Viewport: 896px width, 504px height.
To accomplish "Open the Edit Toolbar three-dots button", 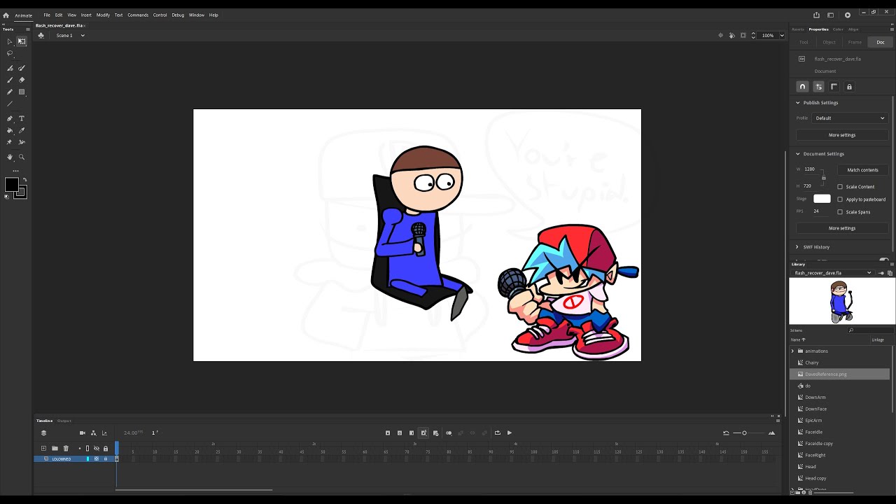I will (x=15, y=171).
